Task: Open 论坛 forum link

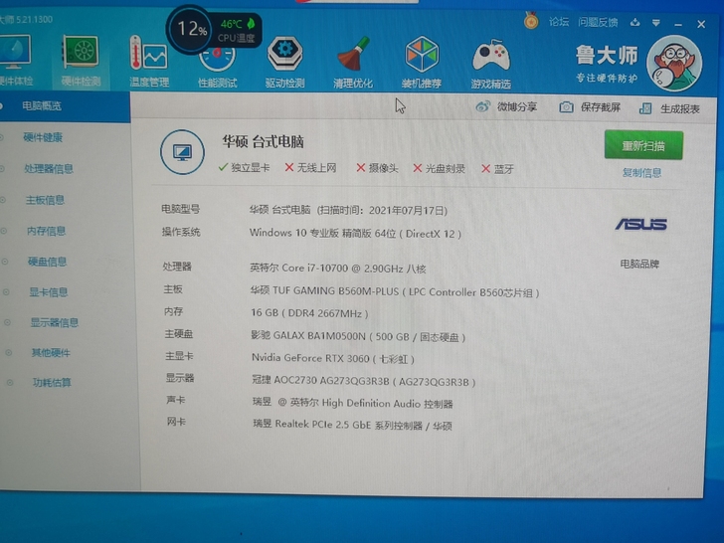Action: 559,22
